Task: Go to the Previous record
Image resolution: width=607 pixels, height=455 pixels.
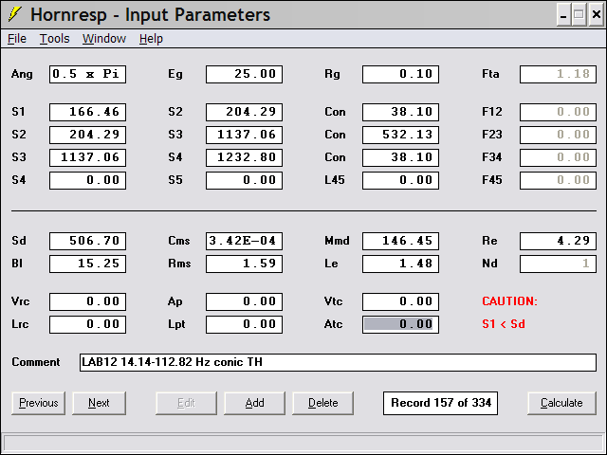Action: (38, 403)
